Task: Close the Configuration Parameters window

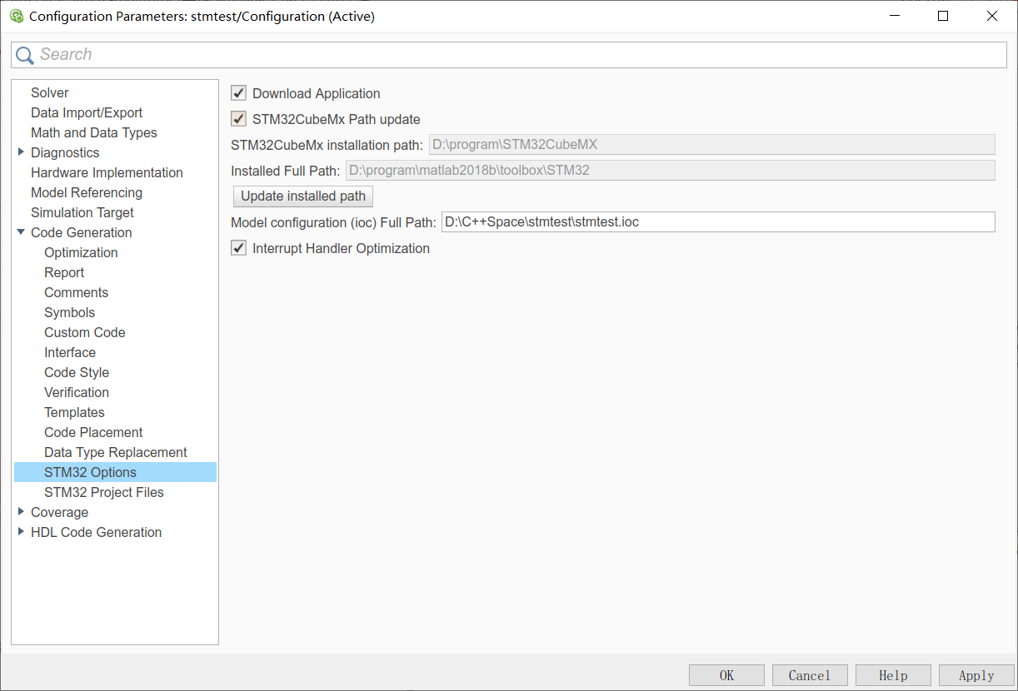Action: (991, 16)
